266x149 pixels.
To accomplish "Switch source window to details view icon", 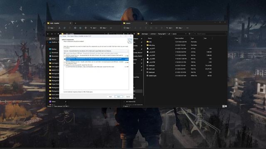I will [x=224, y=106].
